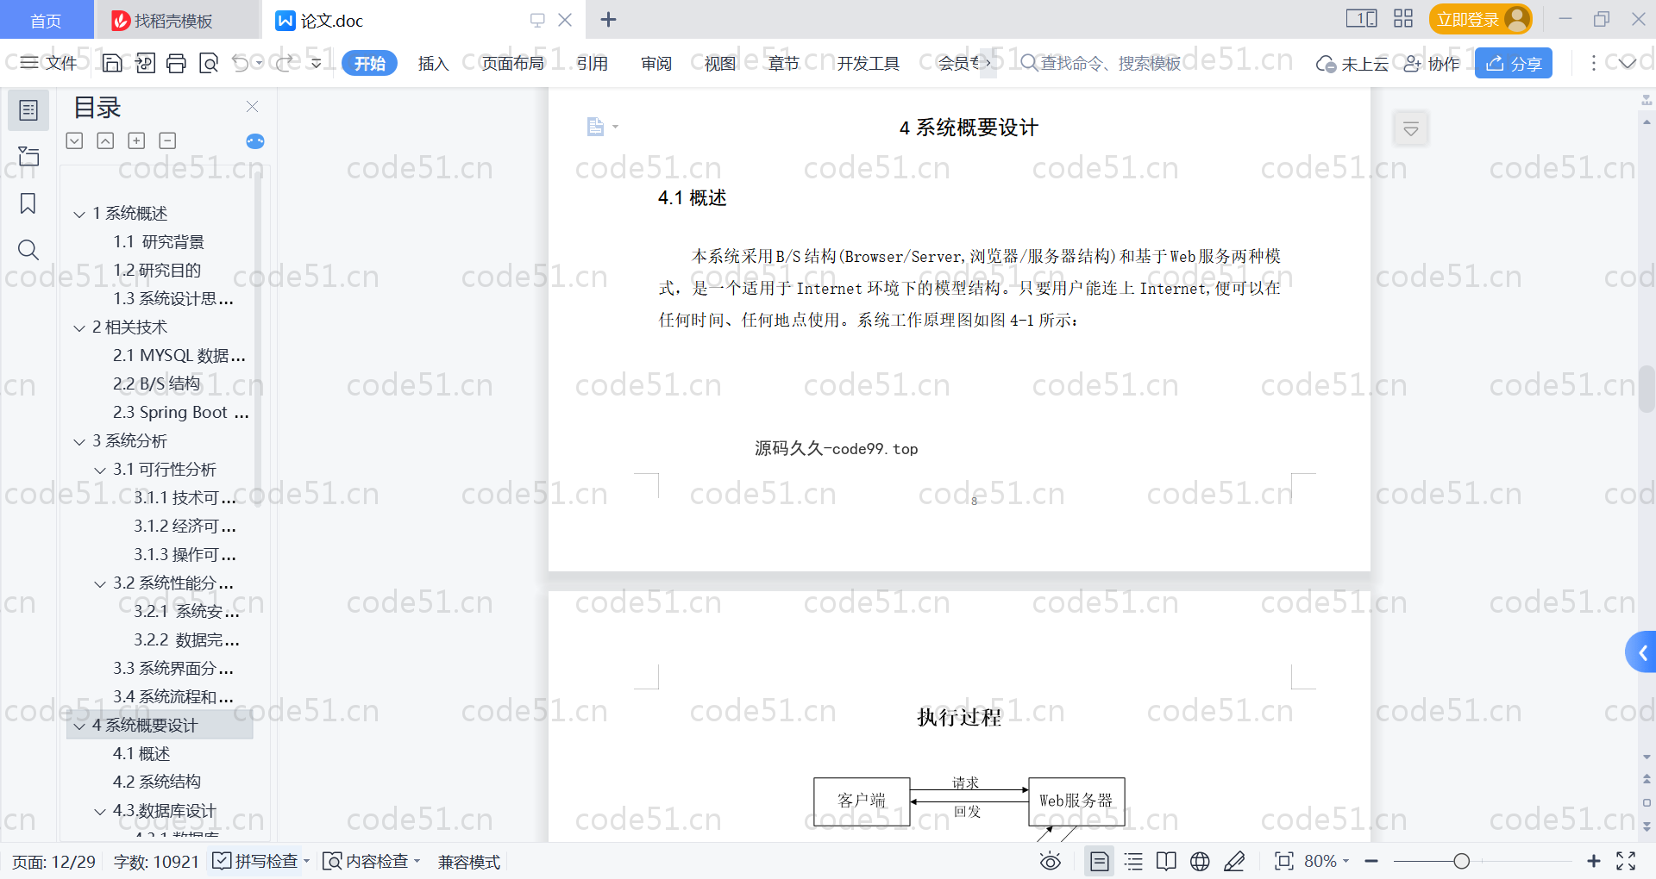Open the chapter navigation sidebar icon
The width and height of the screenshot is (1656, 879).
28,156
